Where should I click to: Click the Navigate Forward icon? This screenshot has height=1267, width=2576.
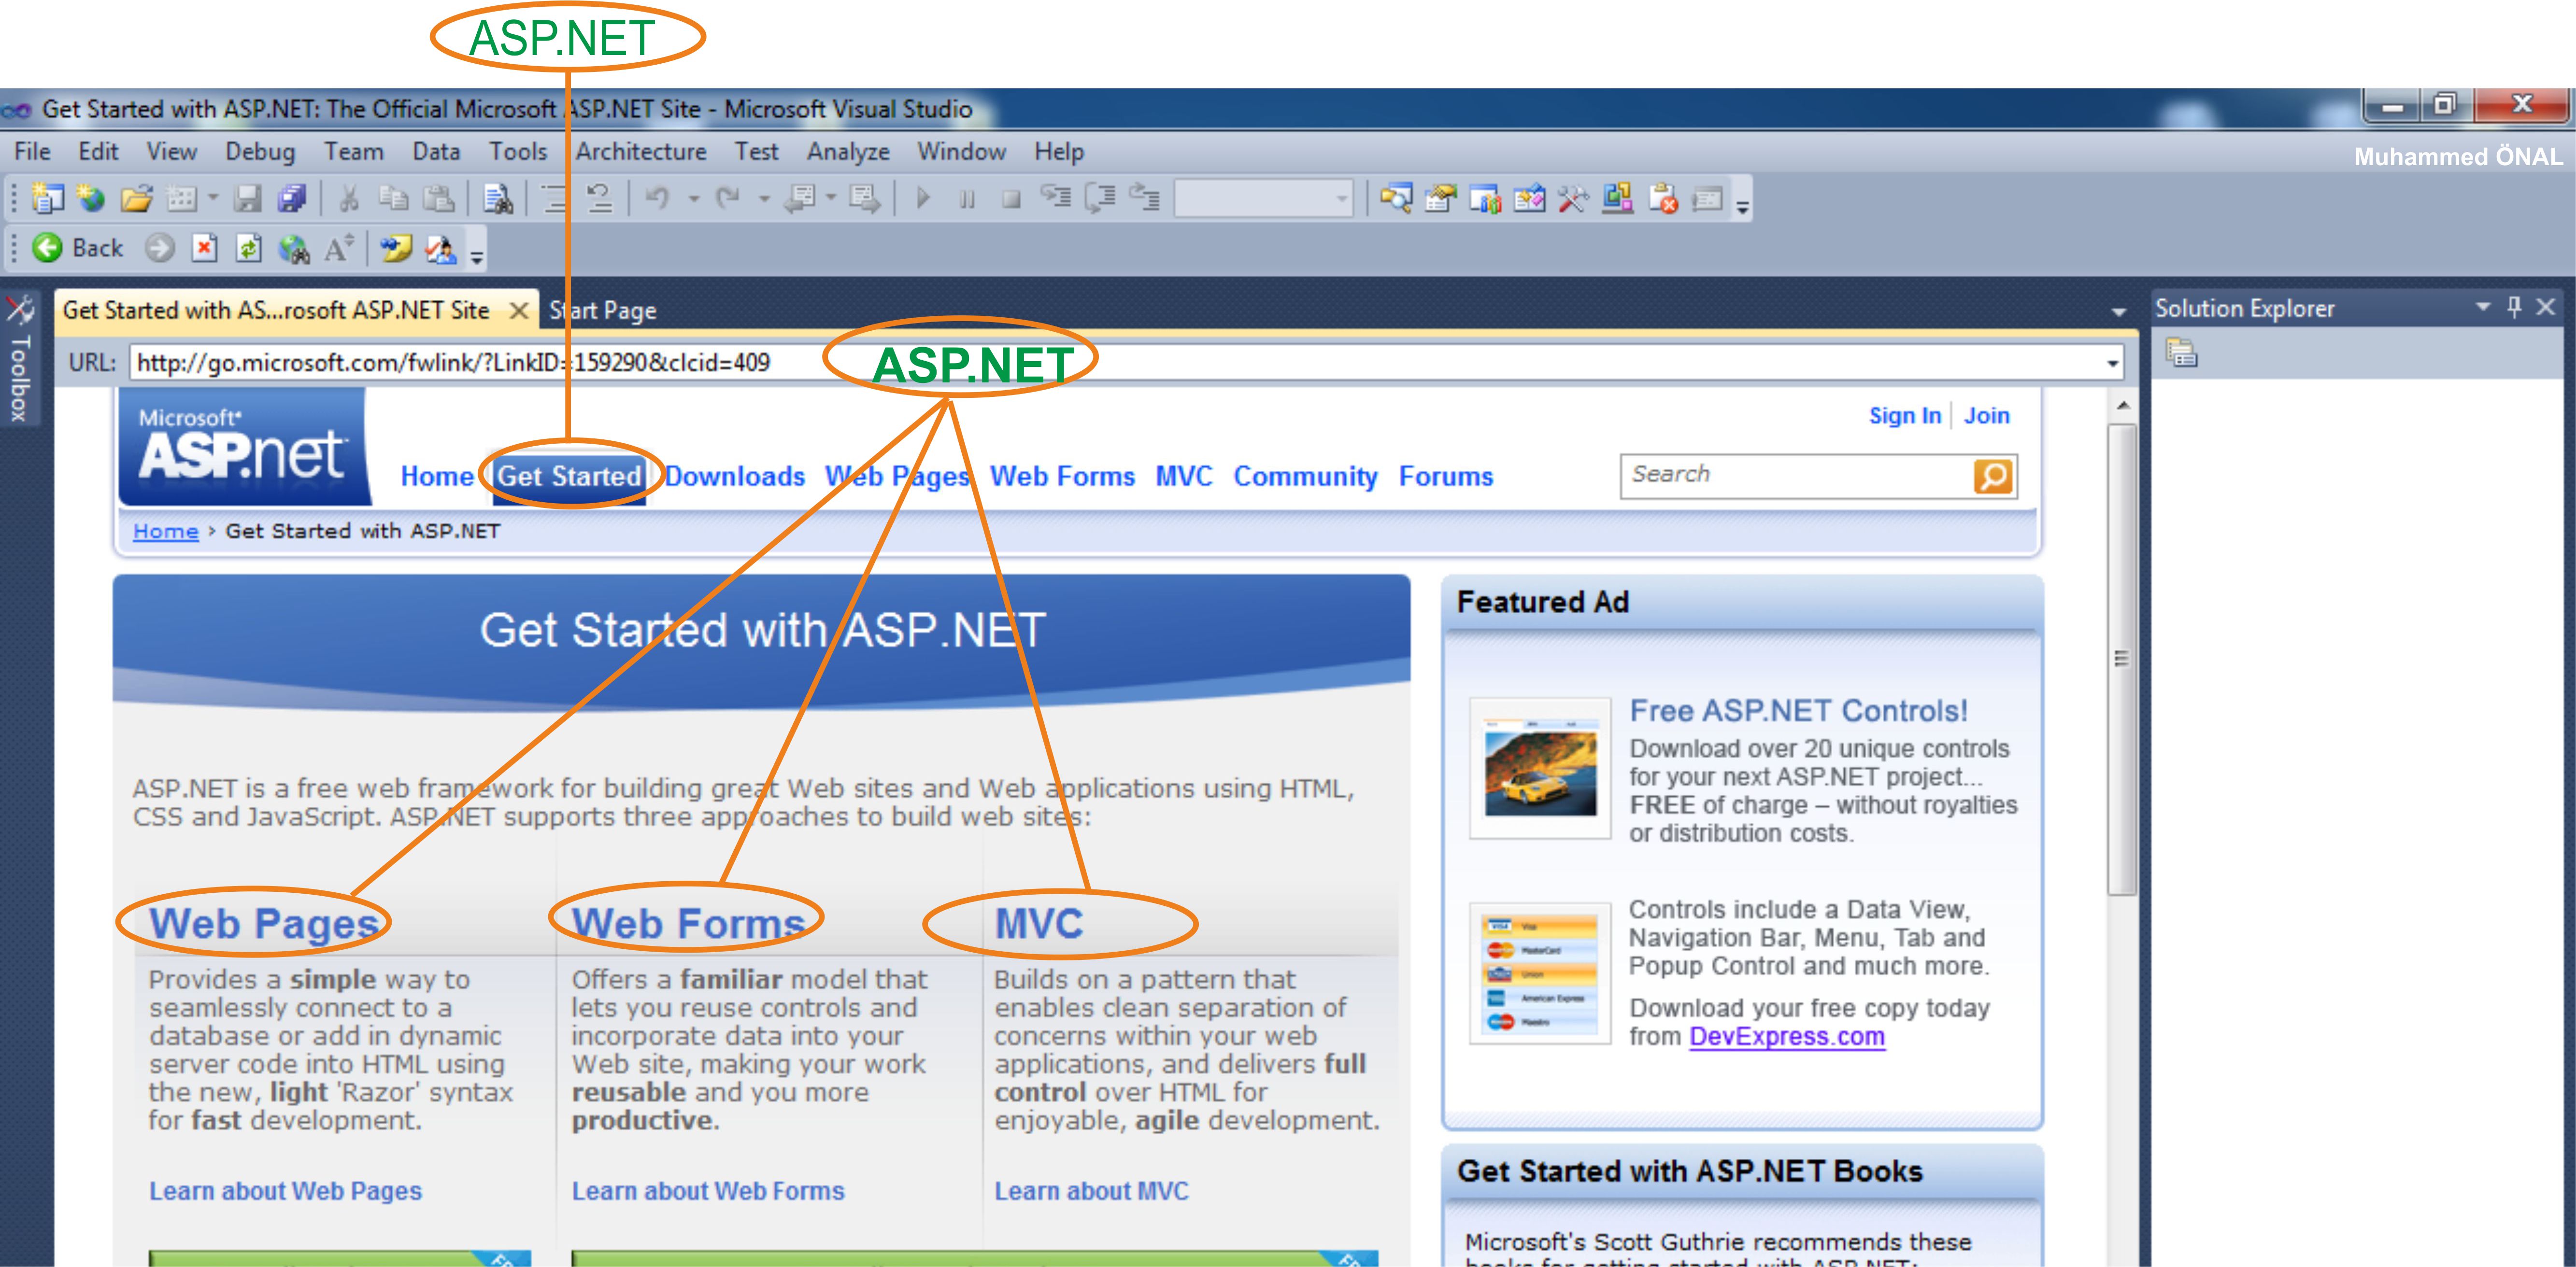point(865,198)
